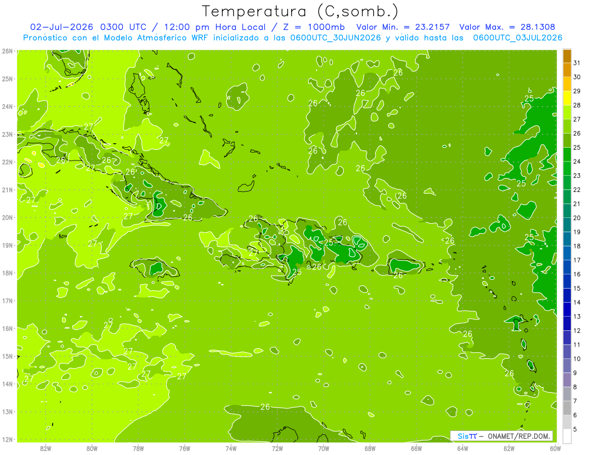Click color bar label '31'
The height and width of the screenshot is (455, 590).
coord(577,63)
